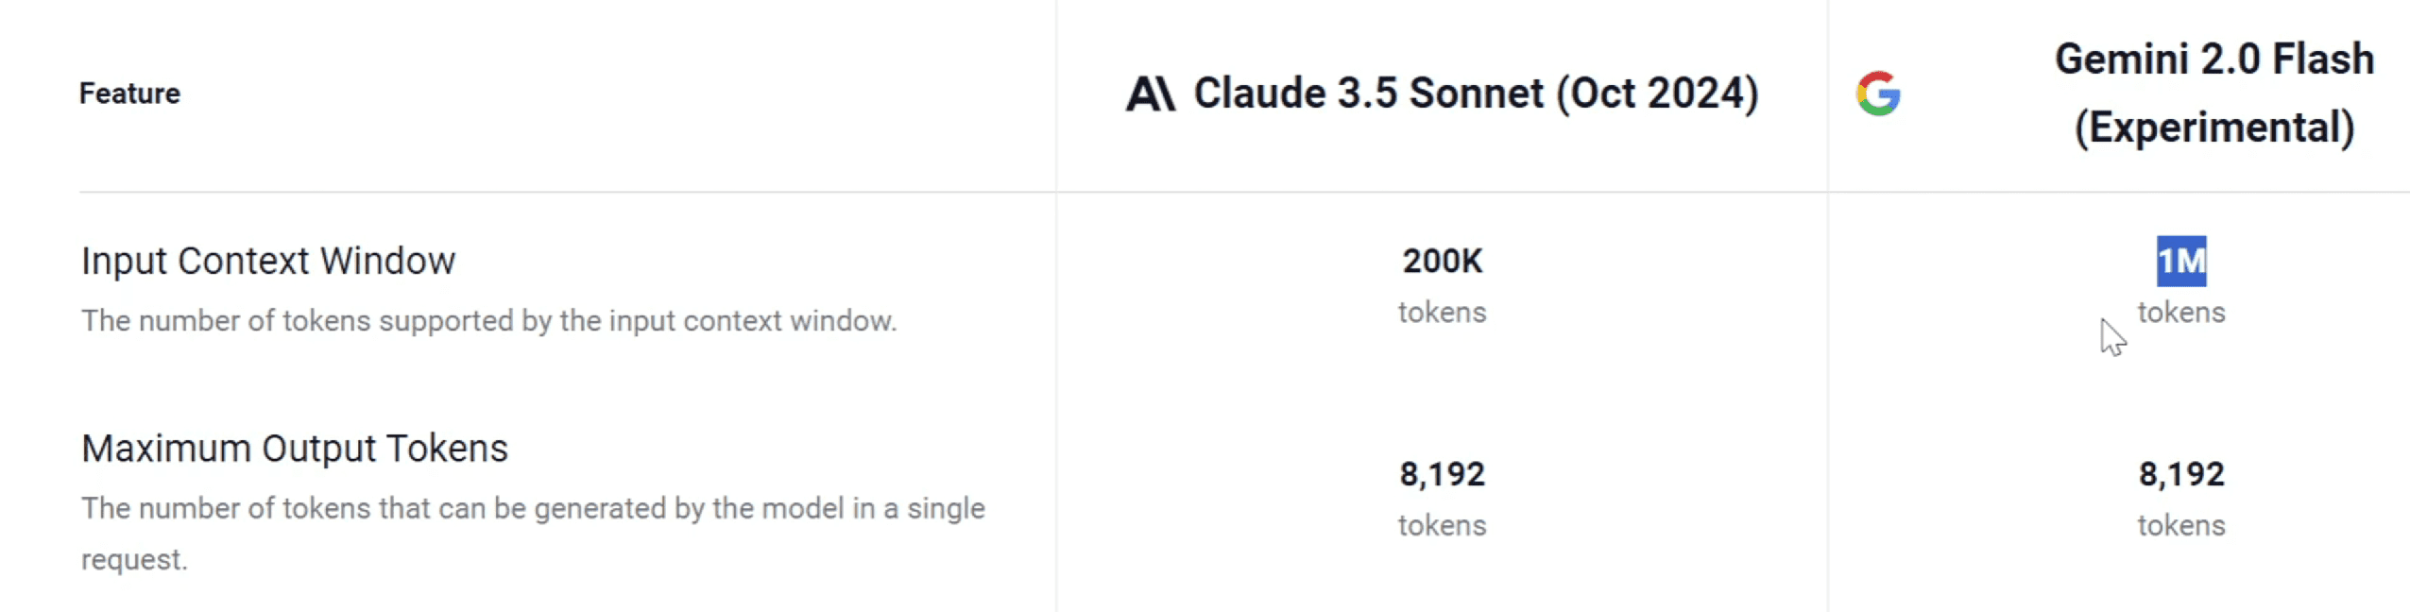The width and height of the screenshot is (2410, 612).
Task: Click the Google logo icon
Action: 1877,93
